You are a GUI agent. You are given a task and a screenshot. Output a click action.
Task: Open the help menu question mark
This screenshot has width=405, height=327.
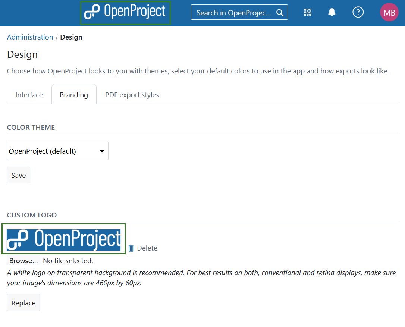tap(358, 13)
